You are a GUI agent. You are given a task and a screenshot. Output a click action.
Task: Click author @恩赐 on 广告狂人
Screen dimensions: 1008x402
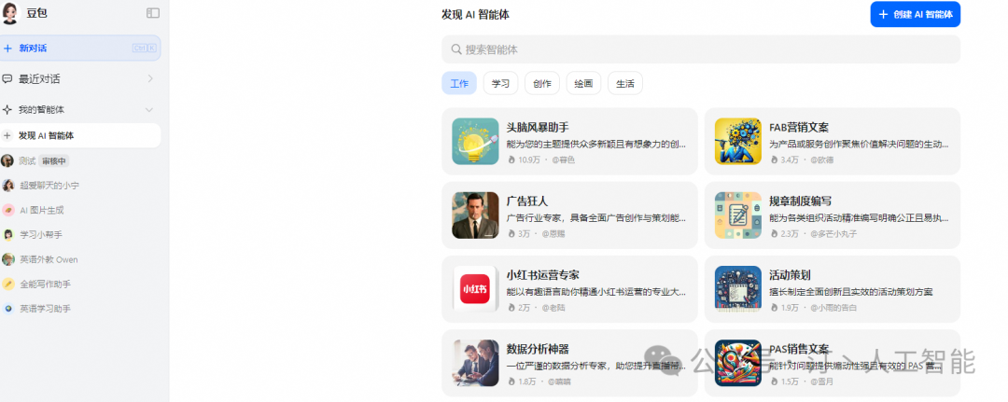tap(554, 234)
